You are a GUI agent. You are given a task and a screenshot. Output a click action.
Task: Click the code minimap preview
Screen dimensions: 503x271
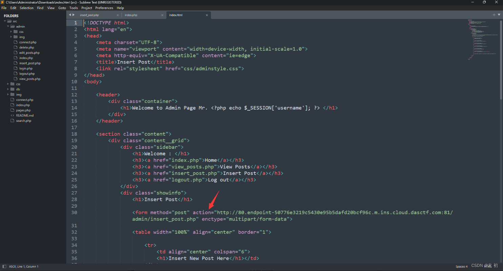tap(483, 40)
